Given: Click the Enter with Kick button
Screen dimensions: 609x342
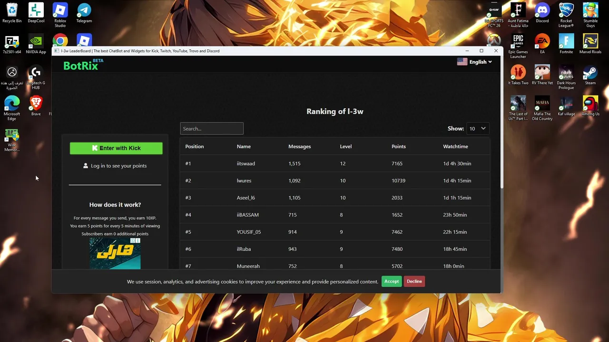Looking at the screenshot, I should [x=116, y=148].
